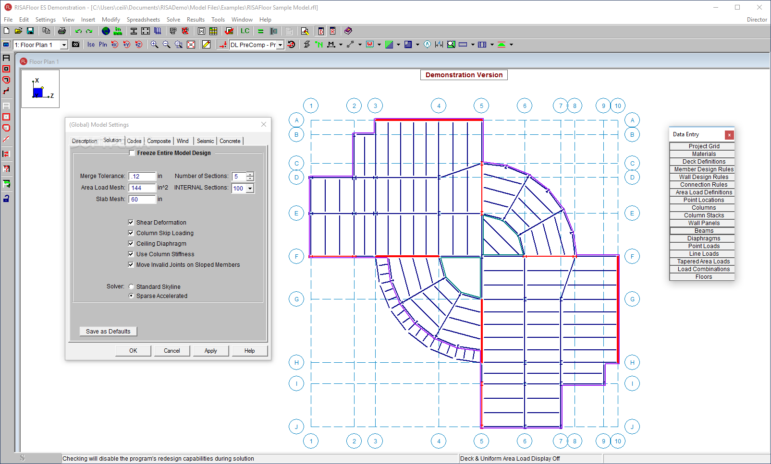The image size is (771, 464).
Task: Rotate view about the X axis
Action: click(x=115, y=44)
